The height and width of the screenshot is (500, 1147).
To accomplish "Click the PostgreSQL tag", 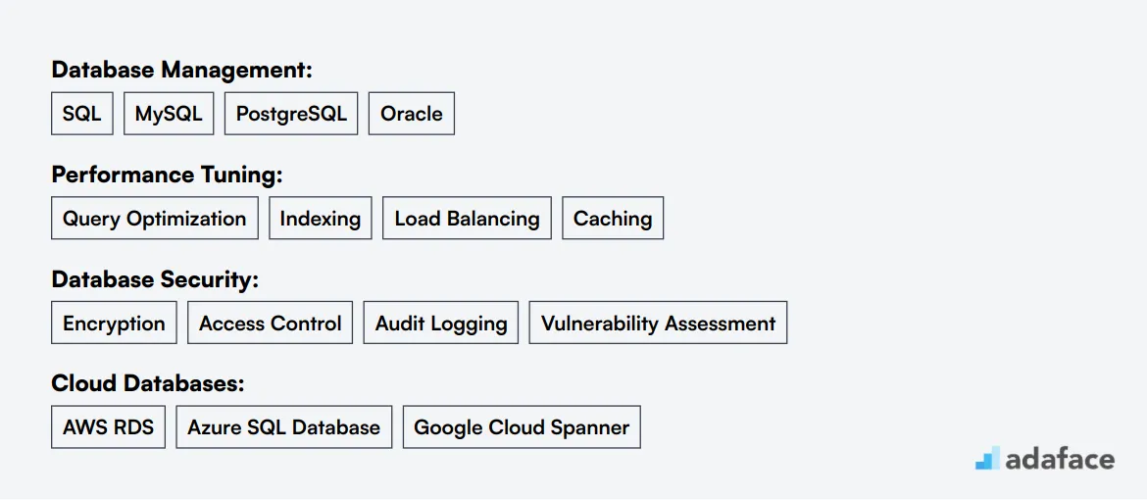I will click(291, 114).
